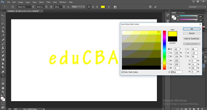Click OK in Color Picker

[192, 29]
